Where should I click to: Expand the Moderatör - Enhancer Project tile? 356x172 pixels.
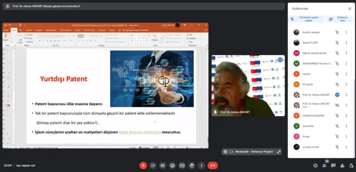coord(279,152)
